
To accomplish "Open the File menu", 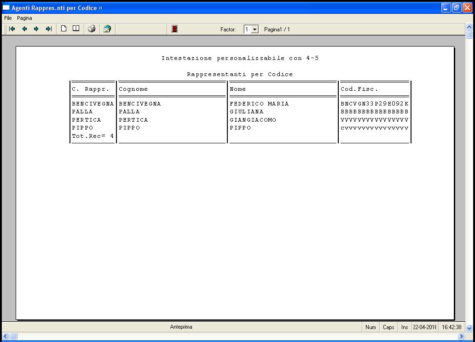I will [x=8, y=18].
